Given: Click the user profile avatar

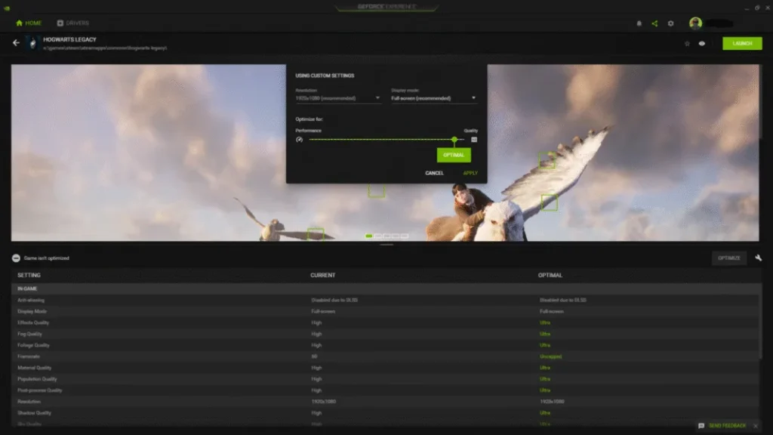Looking at the screenshot, I should pyautogui.click(x=695, y=23).
